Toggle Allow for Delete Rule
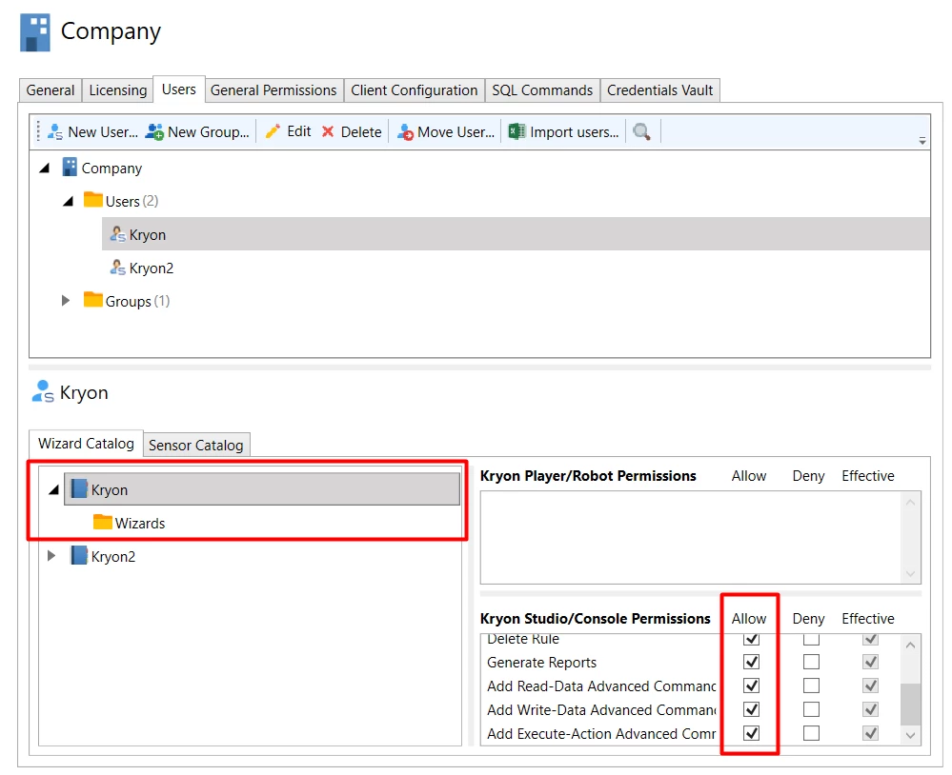This screenshot has height=775, width=952. click(x=751, y=639)
